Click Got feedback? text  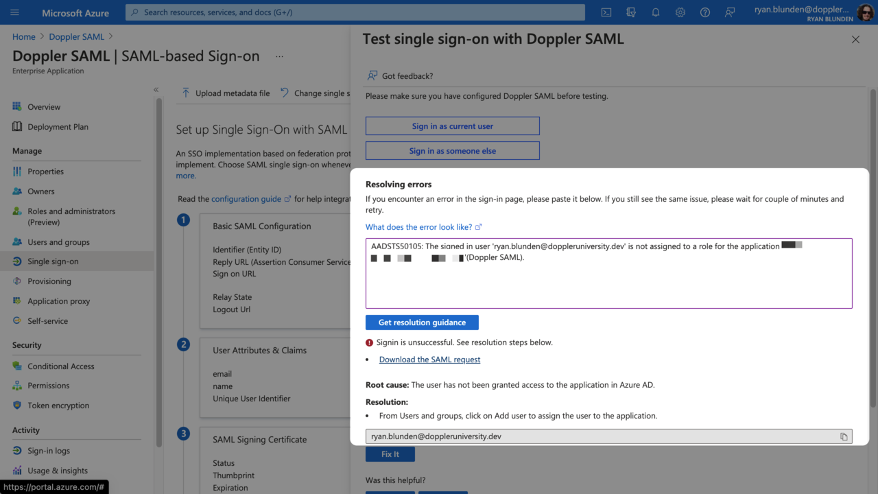407,76
